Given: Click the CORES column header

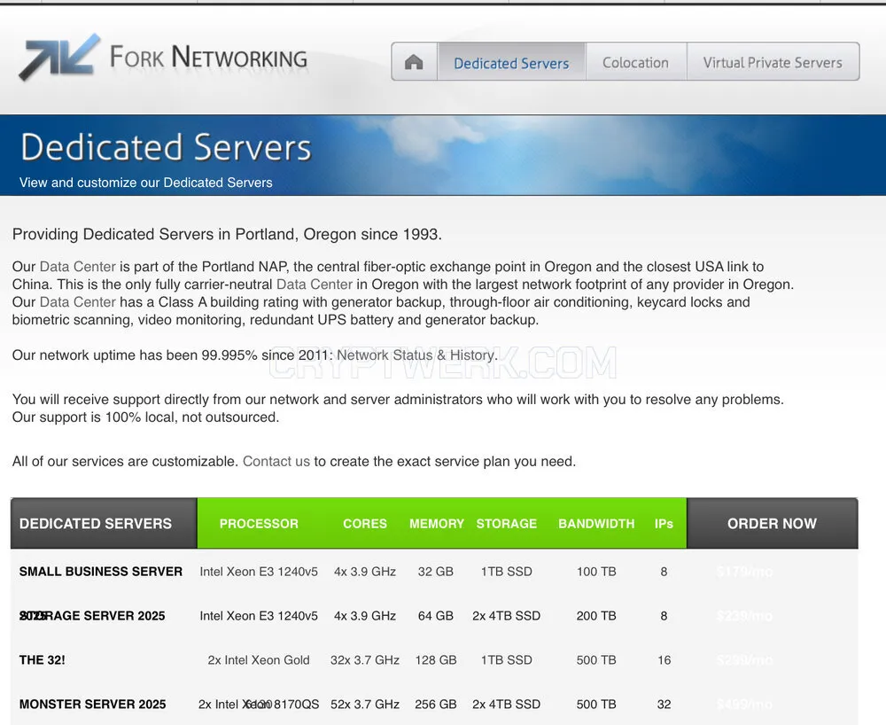Looking at the screenshot, I should 365,524.
